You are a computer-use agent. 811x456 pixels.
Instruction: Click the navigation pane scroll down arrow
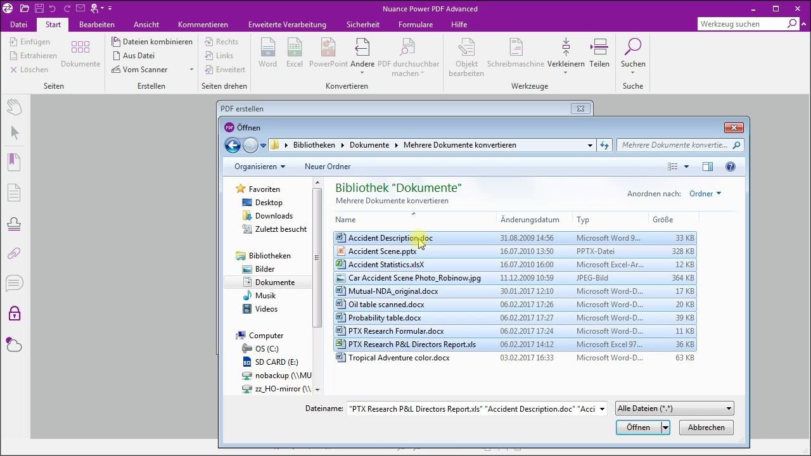click(x=317, y=389)
